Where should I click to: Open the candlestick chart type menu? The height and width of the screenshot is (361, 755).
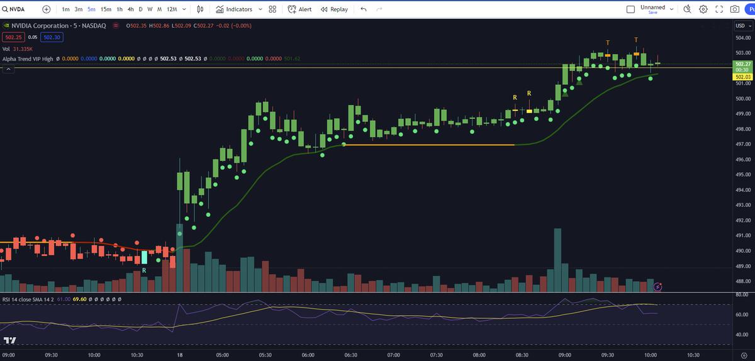(200, 9)
